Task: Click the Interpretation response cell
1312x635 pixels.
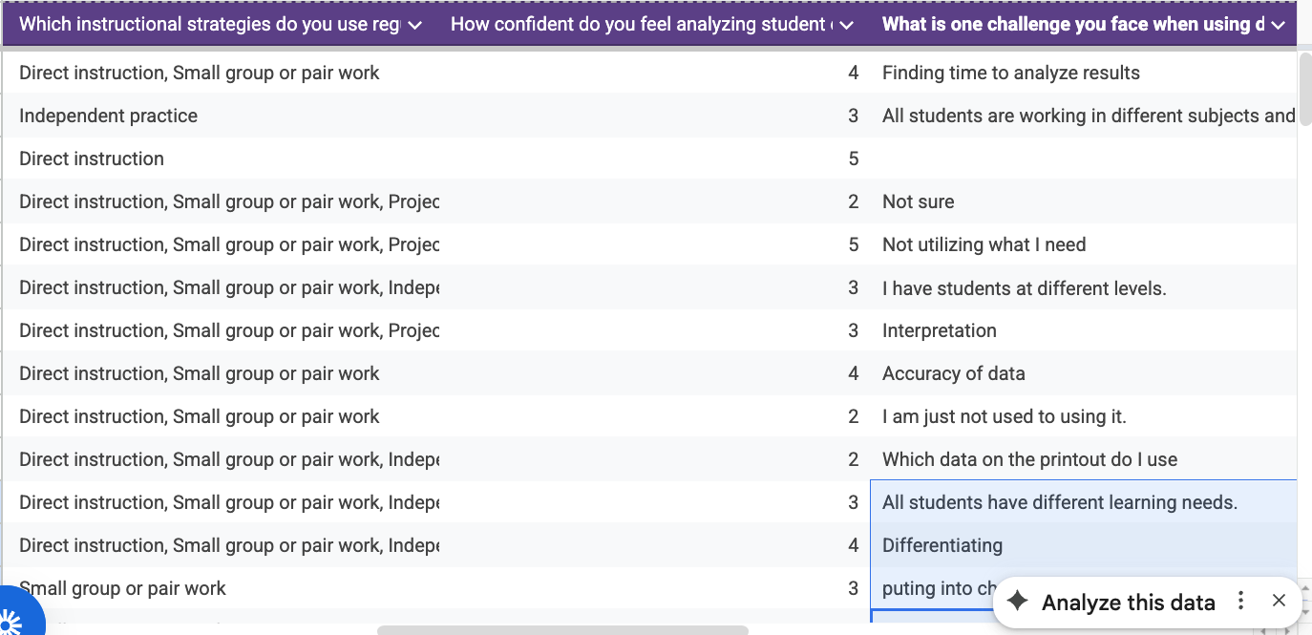Action: tap(940, 330)
